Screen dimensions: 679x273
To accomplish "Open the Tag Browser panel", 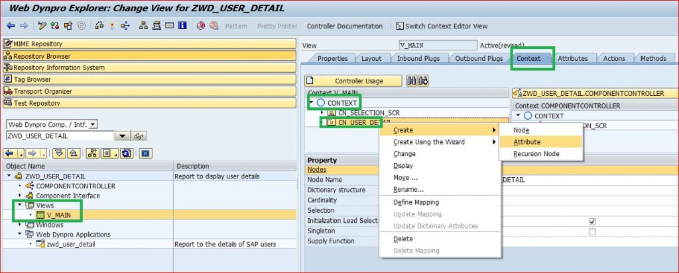I will pos(149,79).
